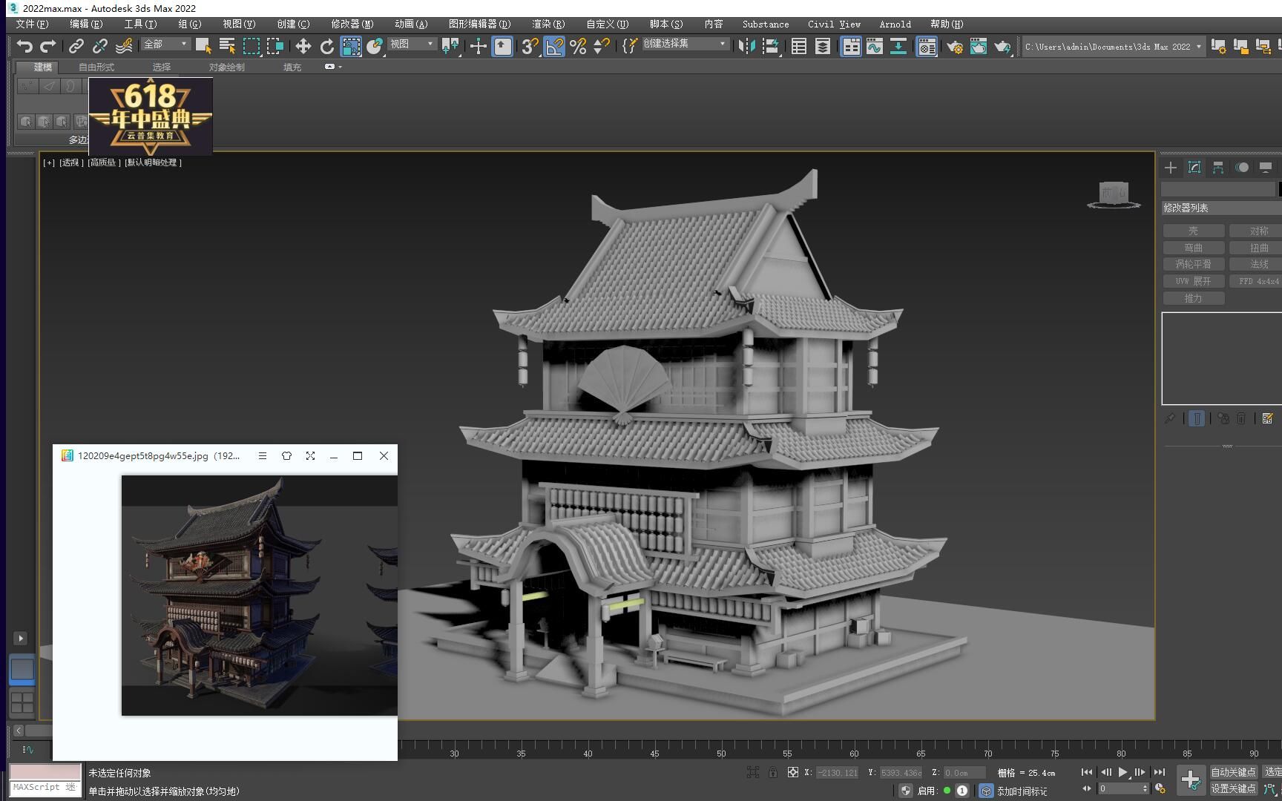Open the Material Editor icon
The height and width of the screenshot is (801, 1282).
(927, 46)
